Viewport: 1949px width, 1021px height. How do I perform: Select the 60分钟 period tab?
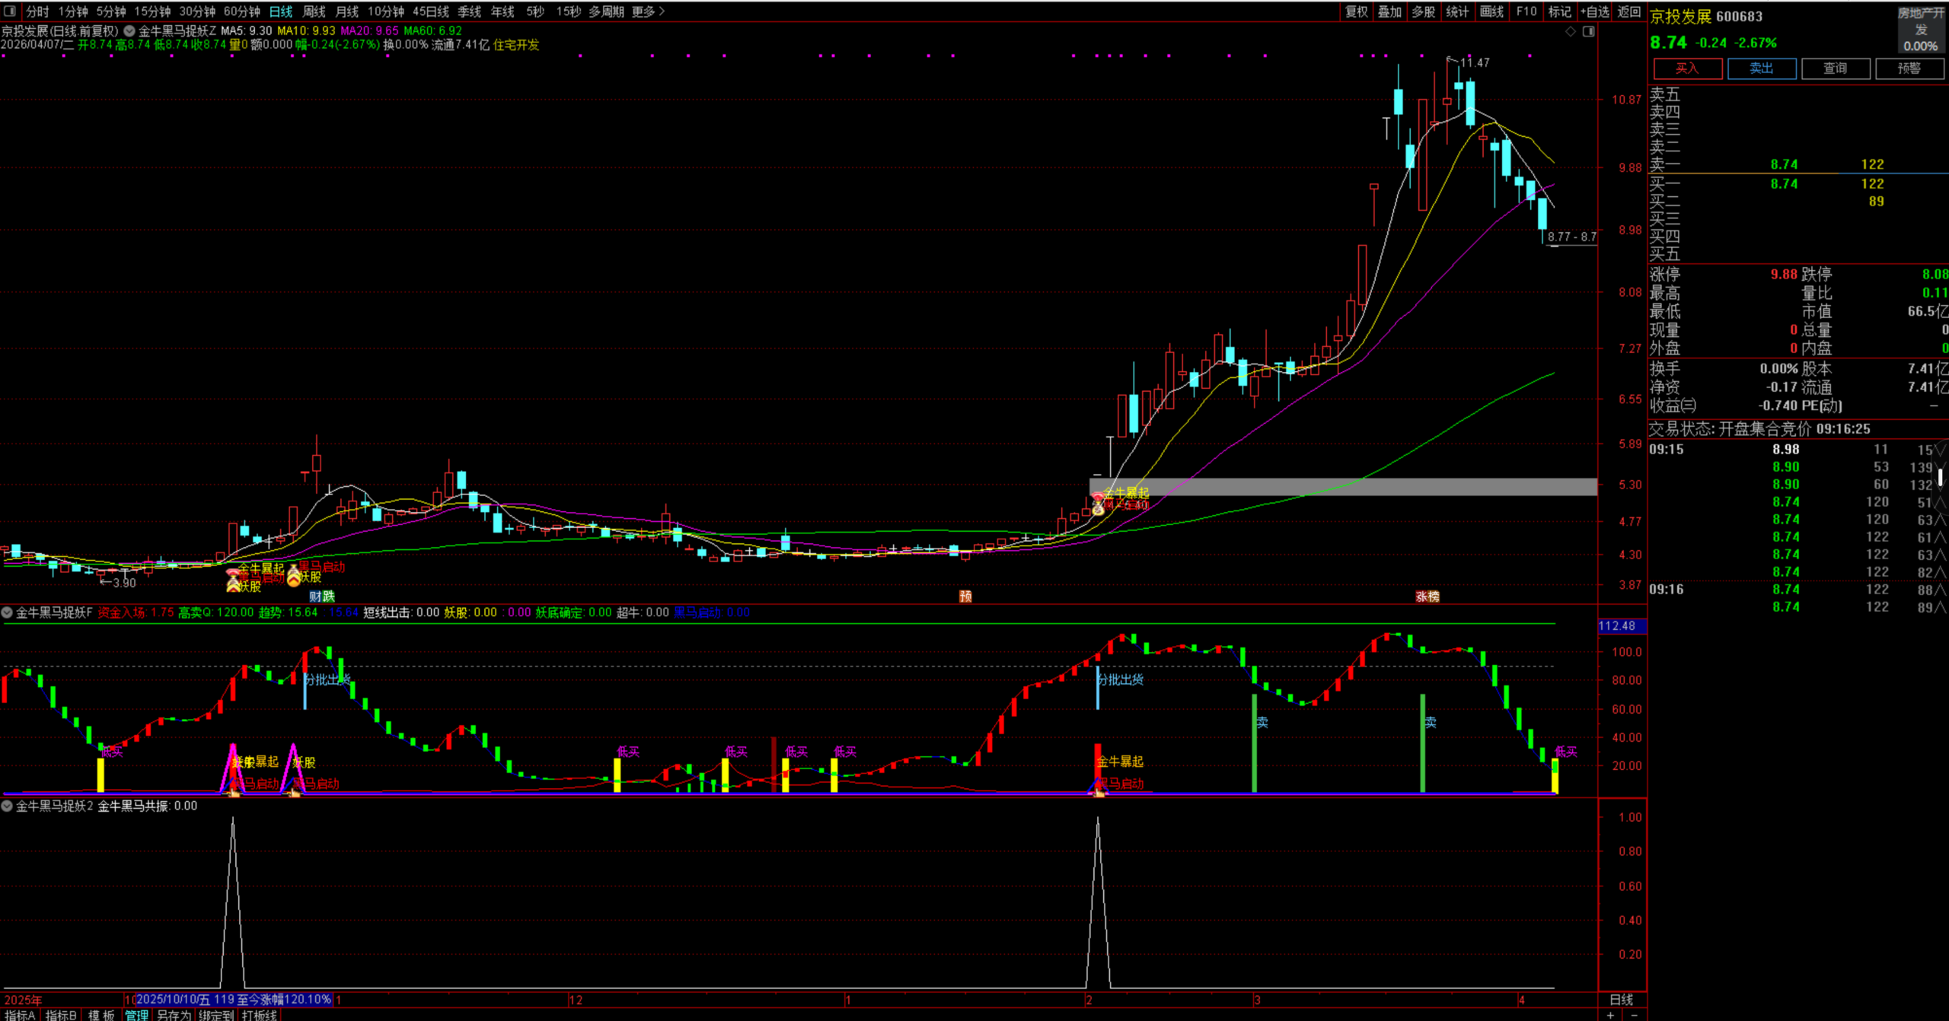[241, 11]
